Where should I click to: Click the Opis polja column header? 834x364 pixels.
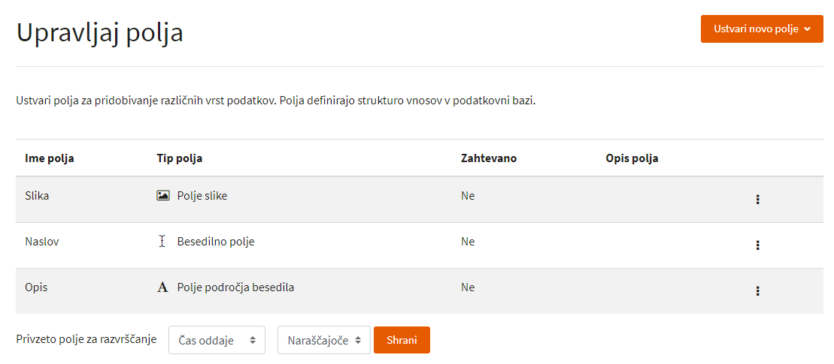tap(632, 158)
